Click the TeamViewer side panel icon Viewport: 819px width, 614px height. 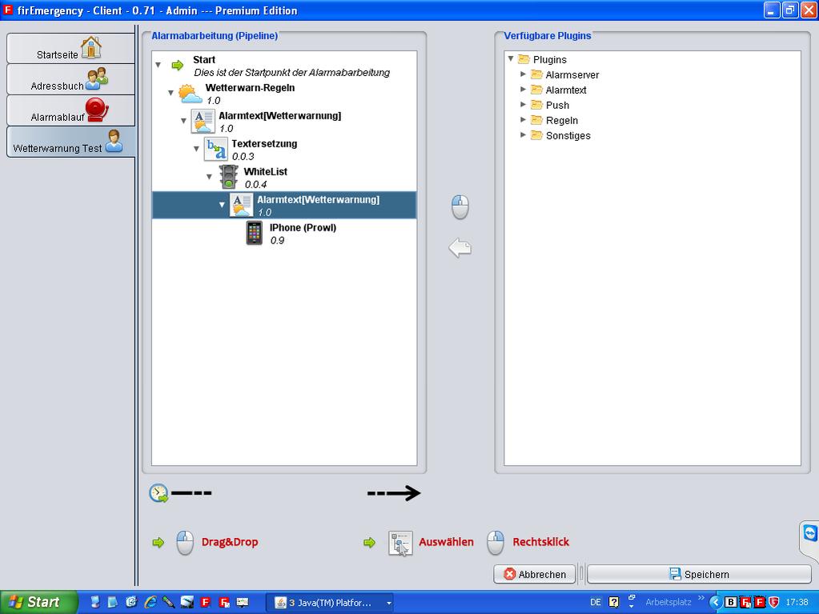[x=809, y=534]
